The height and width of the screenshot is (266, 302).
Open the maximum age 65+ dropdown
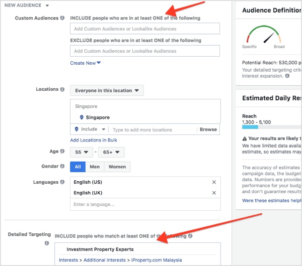click(111, 152)
